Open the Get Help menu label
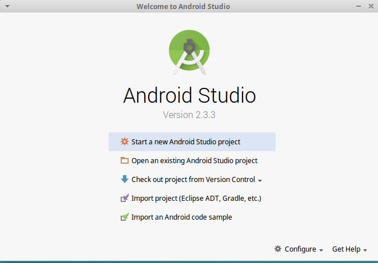 point(346,249)
